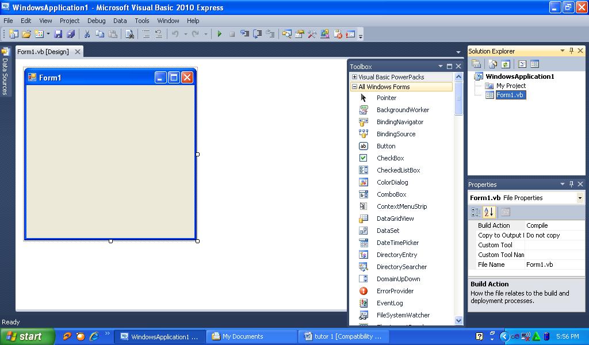Refresh Solution Explorer with green arrows icon
589x345 pixels.
pyautogui.click(x=506, y=64)
